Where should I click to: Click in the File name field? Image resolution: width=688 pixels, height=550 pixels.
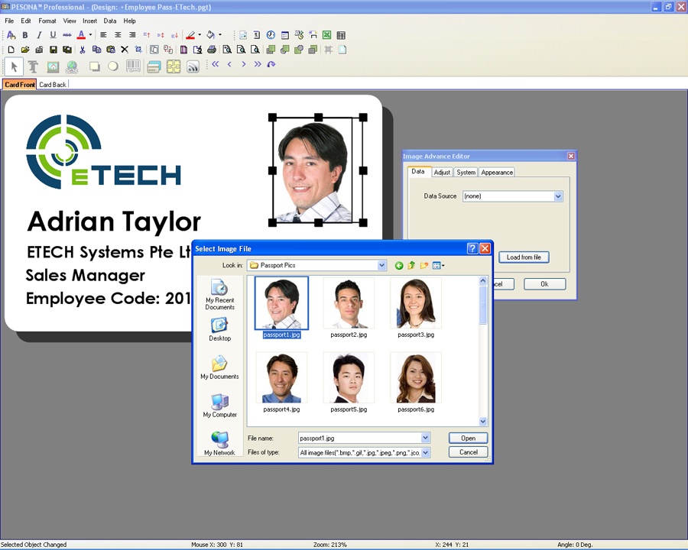click(x=359, y=438)
